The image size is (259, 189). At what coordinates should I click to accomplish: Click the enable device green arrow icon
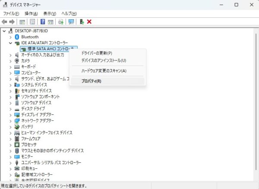pyautogui.click(x=82, y=22)
